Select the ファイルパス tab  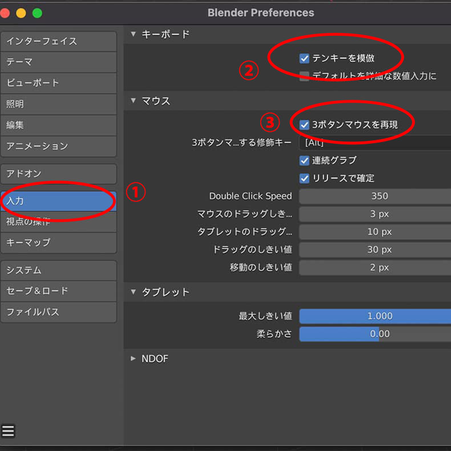59,312
